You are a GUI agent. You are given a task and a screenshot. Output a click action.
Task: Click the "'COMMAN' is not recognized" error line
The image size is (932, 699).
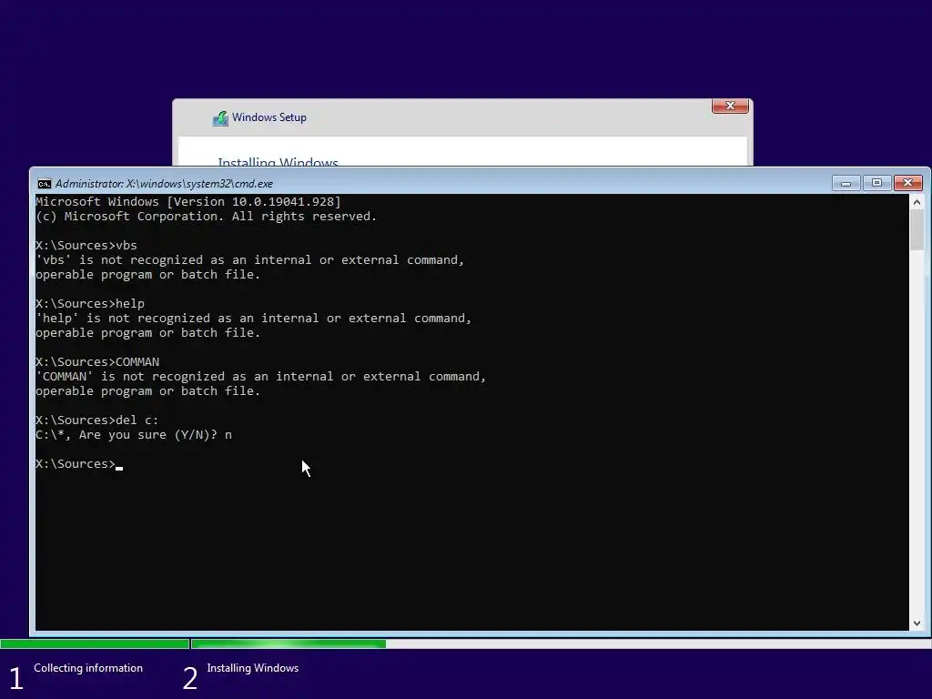coord(261,377)
